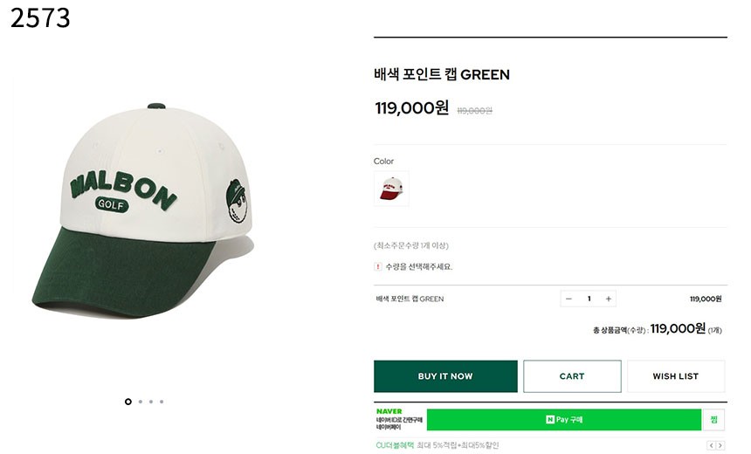Jump to the fourth carousel image dot
Viewport: 751px width, 454px height.
[162, 402]
